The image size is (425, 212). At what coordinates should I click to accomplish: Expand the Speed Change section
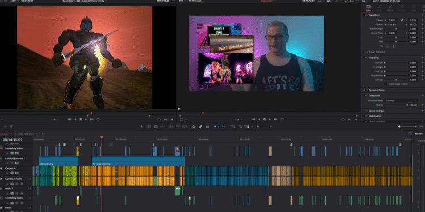376,111
